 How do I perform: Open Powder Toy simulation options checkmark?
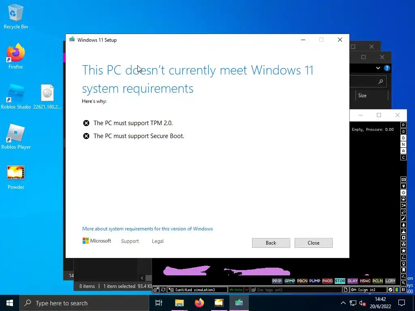point(390,290)
